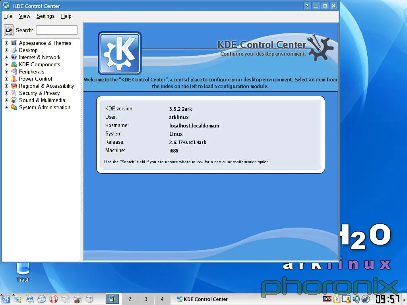The image size is (407, 305).
Task: Click the blue creature launcher in the panel
Action: pos(29,299)
